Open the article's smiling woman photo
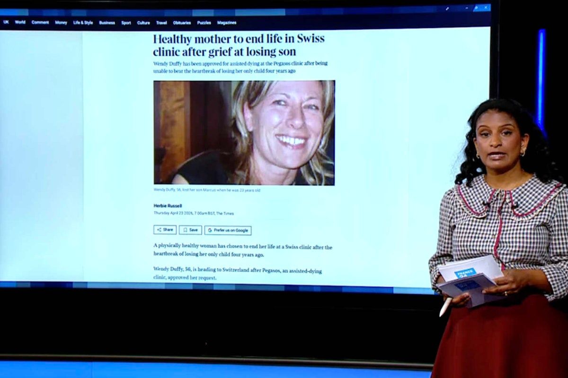The image size is (568, 378). (244, 132)
